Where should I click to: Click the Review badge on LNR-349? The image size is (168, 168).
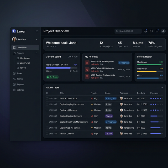[109, 134]
